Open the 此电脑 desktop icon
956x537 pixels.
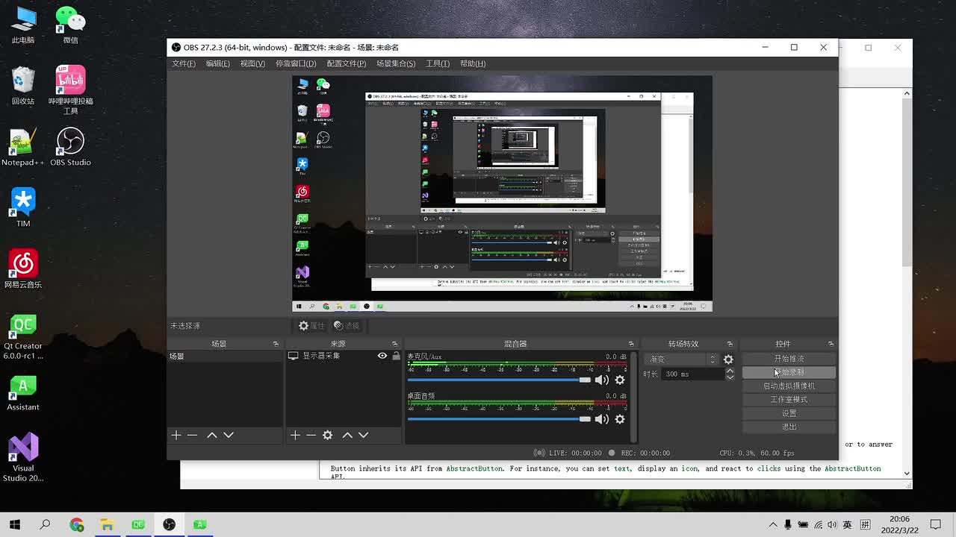click(23, 25)
